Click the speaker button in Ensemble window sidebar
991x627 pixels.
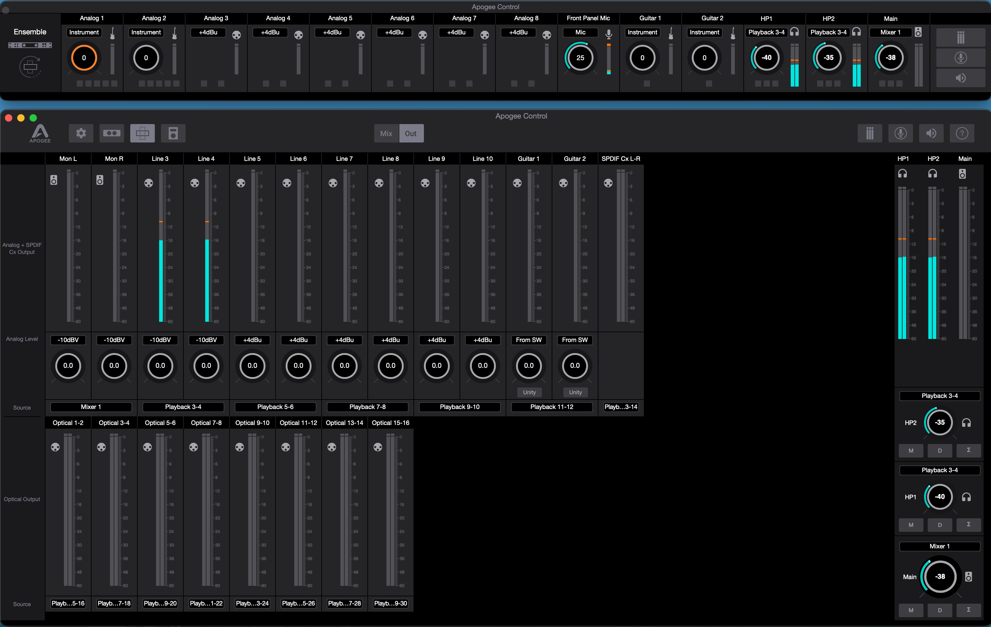pyautogui.click(x=961, y=78)
